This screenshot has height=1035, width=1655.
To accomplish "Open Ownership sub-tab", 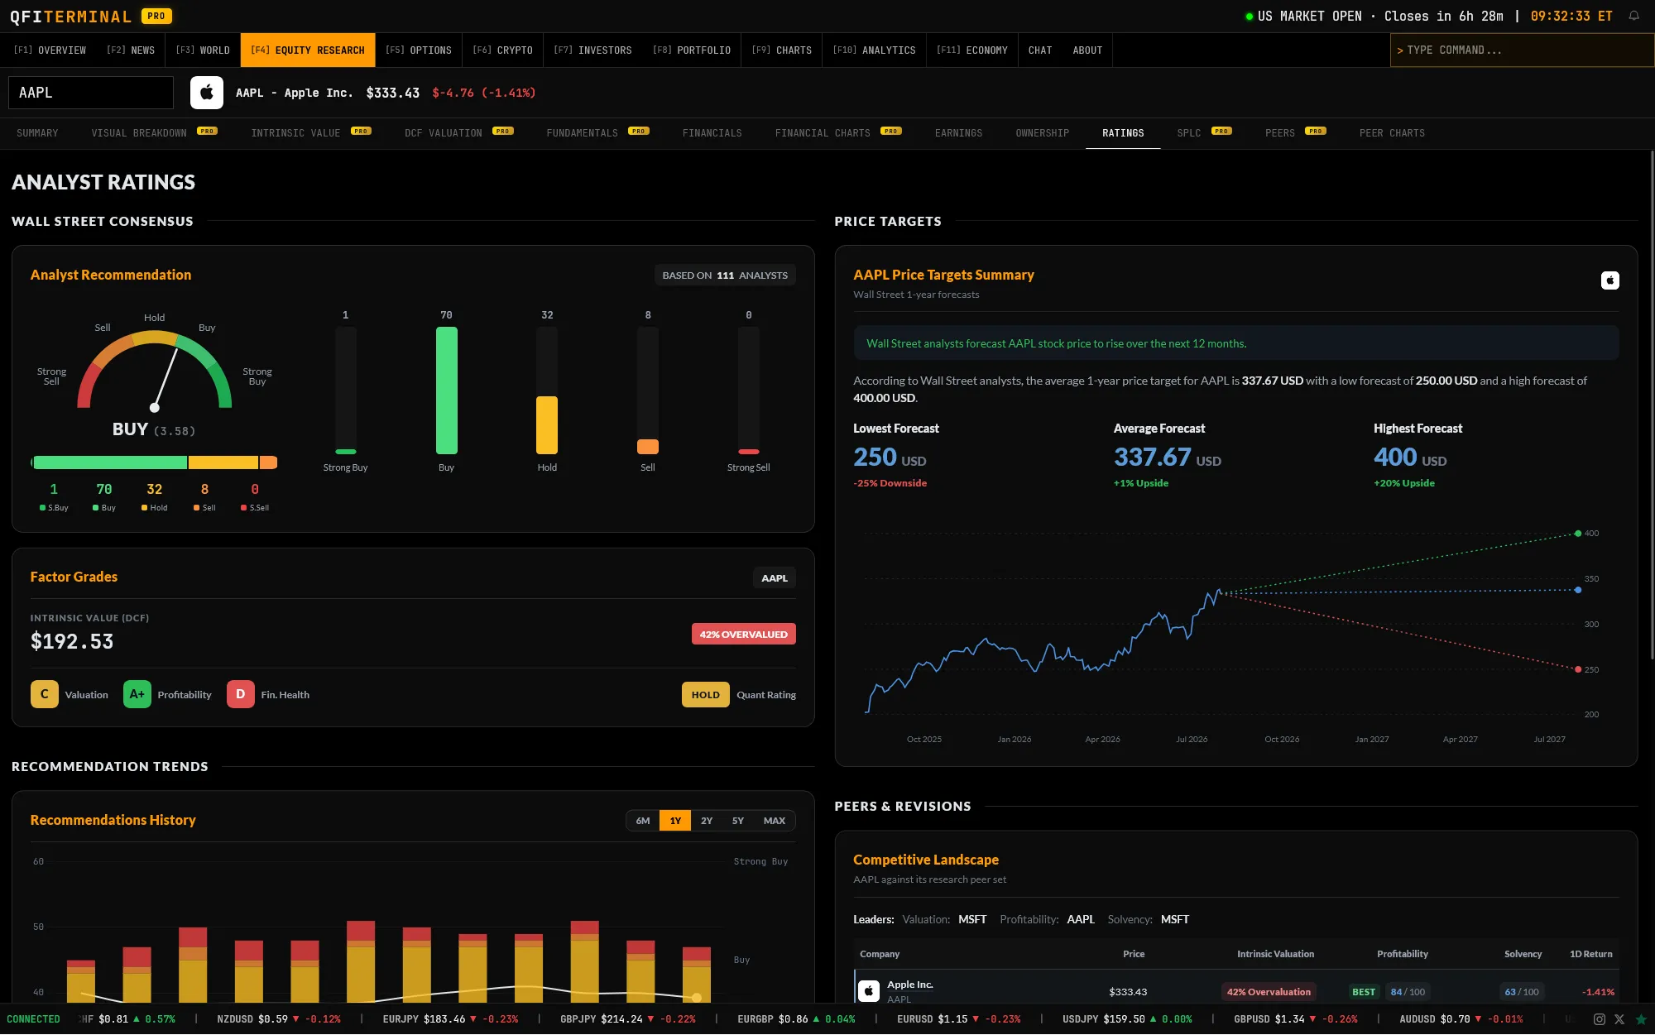I will point(1042,133).
